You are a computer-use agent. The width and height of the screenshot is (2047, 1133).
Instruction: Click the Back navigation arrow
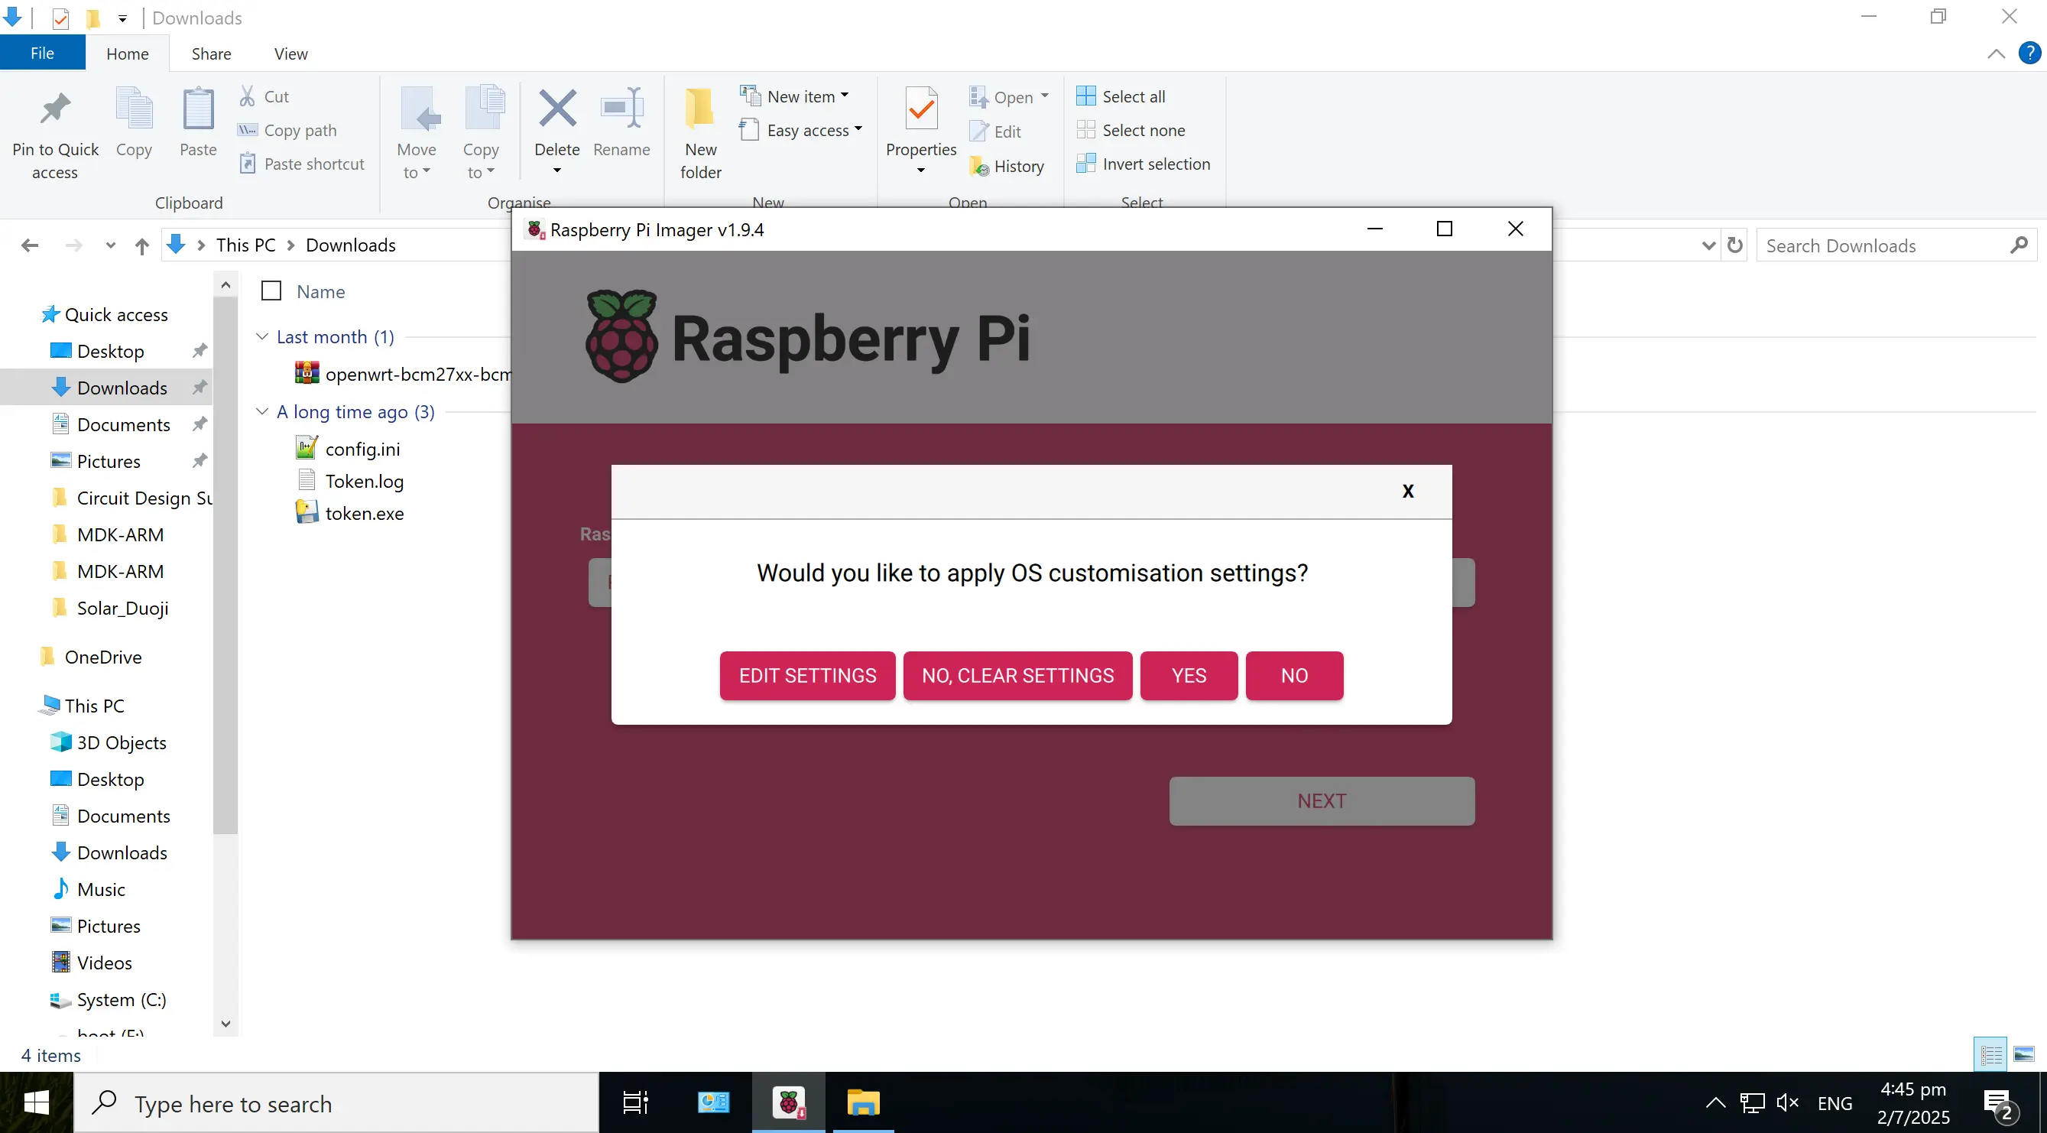[x=31, y=245]
